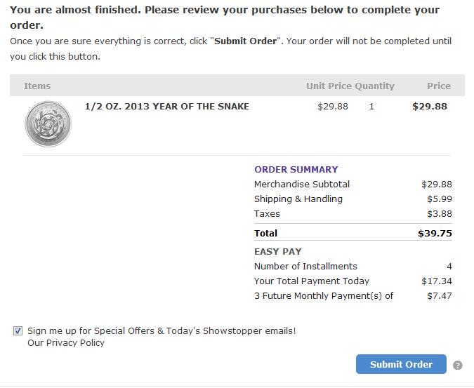This screenshot has width=474, height=388.
Task: Click Your Total Payment Today amount
Action: pyautogui.click(x=437, y=281)
